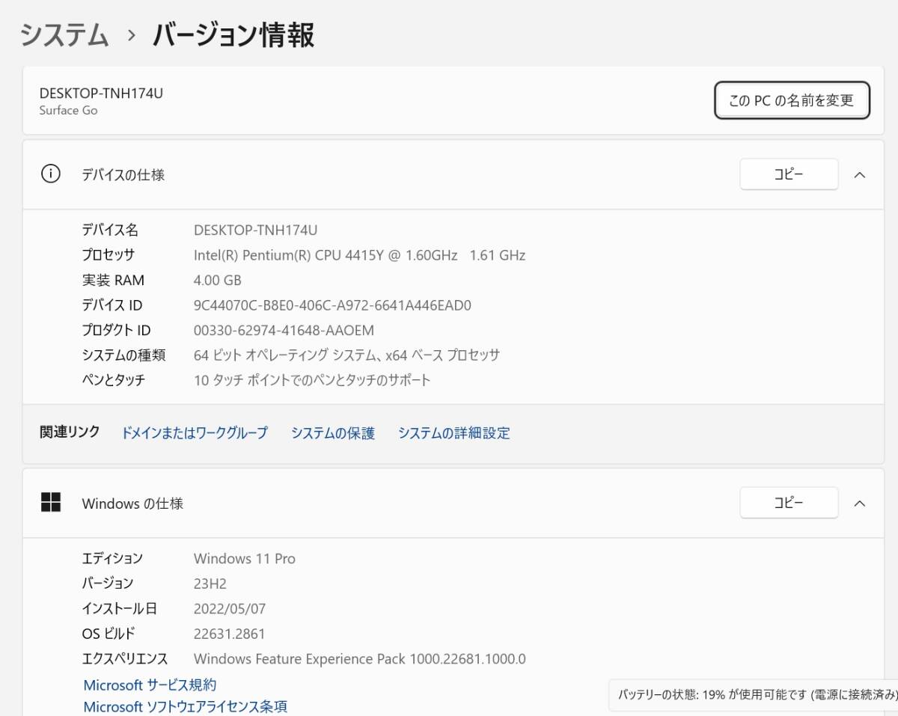Screen dimensions: 898x716
Task: Select the version value 23H2
Action: (x=210, y=584)
